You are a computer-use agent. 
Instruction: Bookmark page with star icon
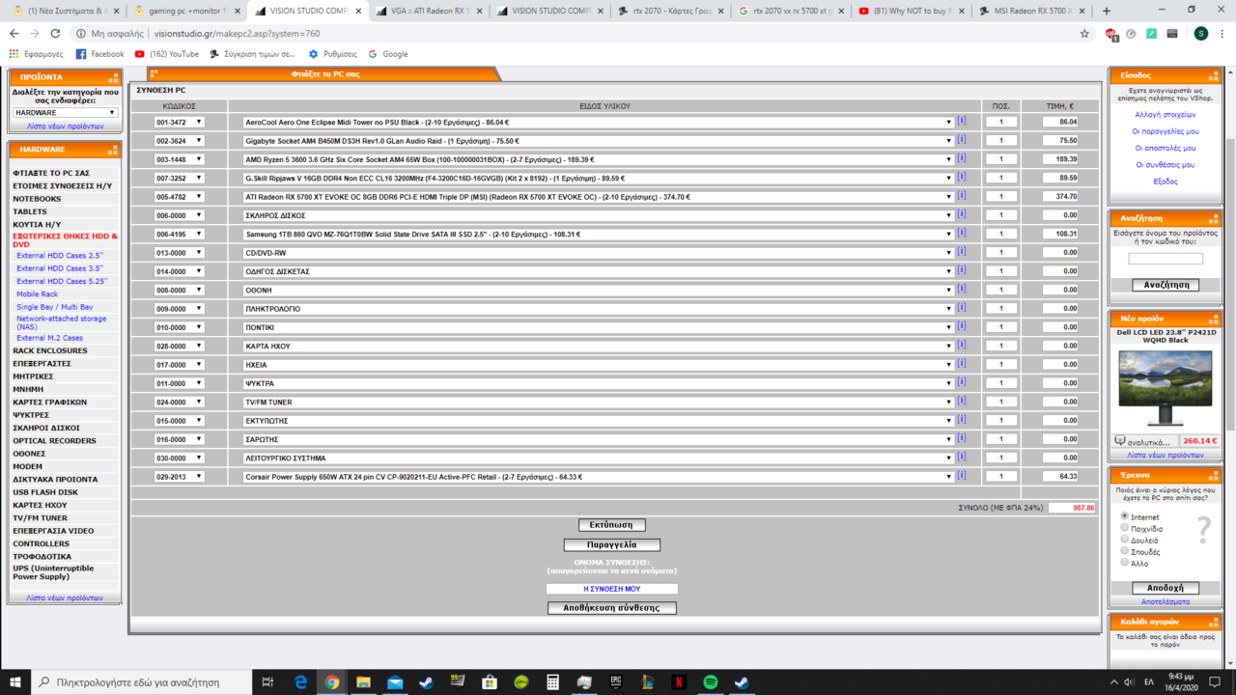click(x=1084, y=33)
